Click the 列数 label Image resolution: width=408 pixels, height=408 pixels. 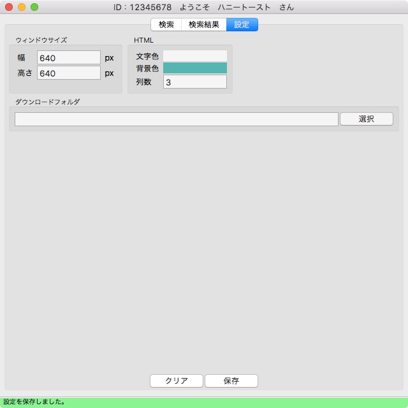(143, 82)
